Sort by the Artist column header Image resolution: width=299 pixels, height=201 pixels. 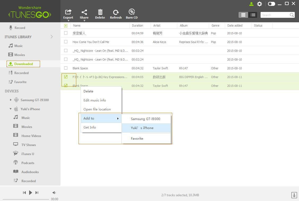164,25
